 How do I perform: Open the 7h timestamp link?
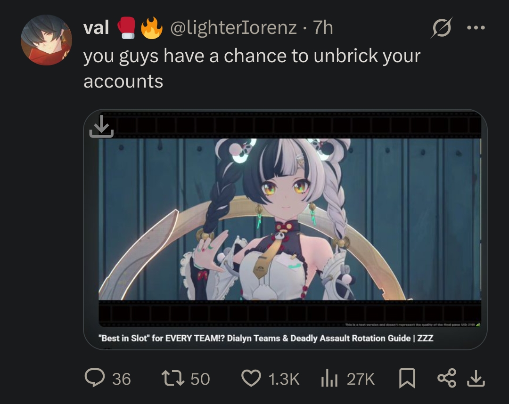[x=323, y=28]
